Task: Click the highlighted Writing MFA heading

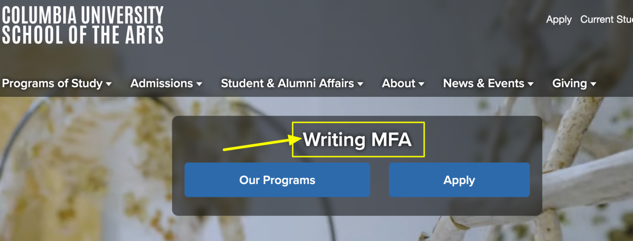Action: click(x=357, y=139)
